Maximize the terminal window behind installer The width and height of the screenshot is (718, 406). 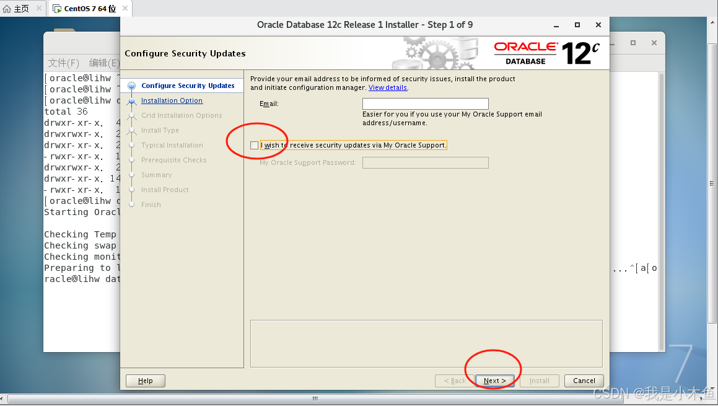(633, 43)
